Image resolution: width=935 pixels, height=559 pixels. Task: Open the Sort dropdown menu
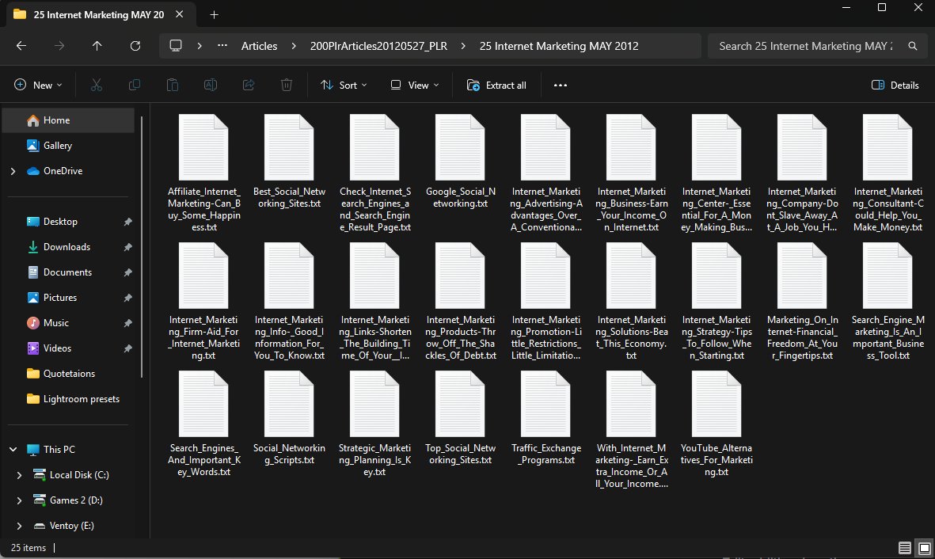coord(344,86)
